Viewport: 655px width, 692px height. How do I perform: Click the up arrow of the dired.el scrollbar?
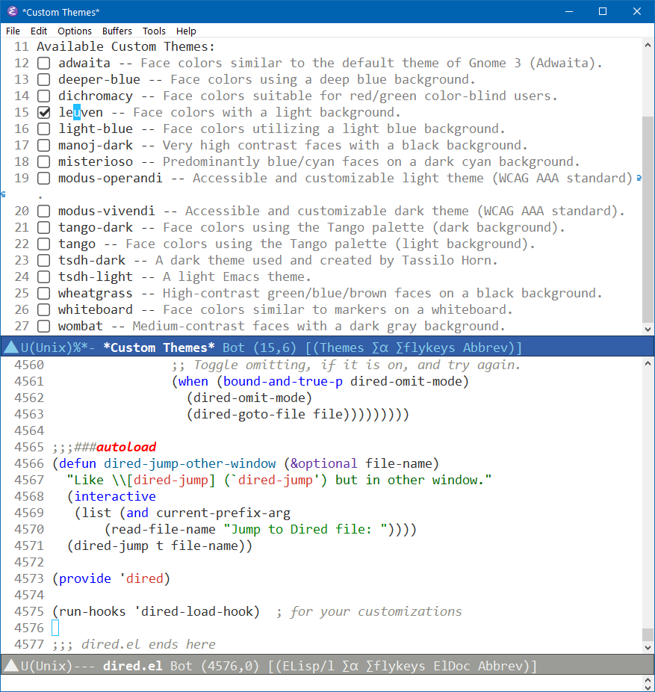point(648,363)
